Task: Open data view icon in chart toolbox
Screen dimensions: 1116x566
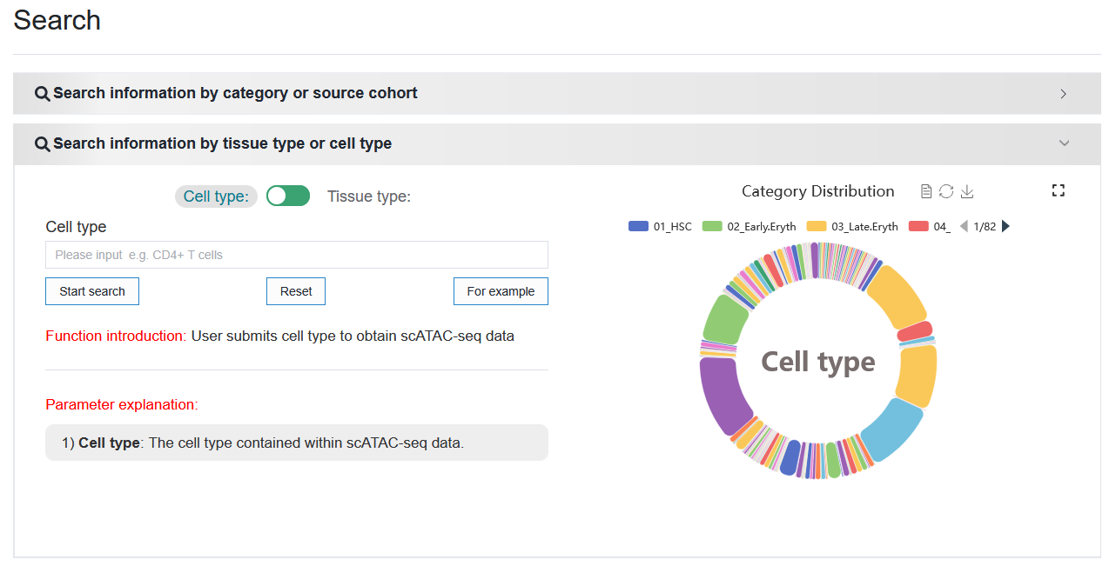Action: 926,191
